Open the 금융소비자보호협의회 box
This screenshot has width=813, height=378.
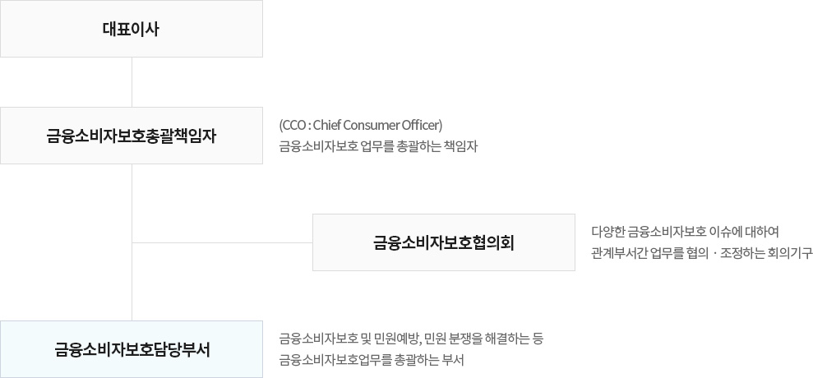444,242
